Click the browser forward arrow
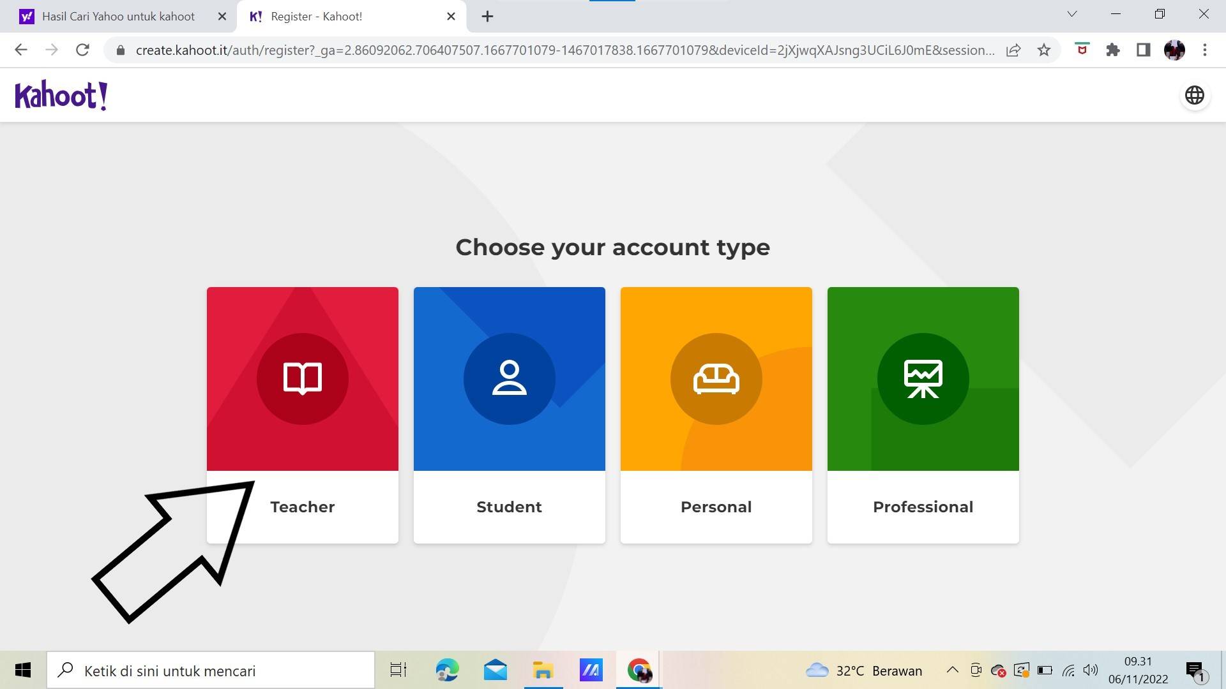 [x=52, y=50]
